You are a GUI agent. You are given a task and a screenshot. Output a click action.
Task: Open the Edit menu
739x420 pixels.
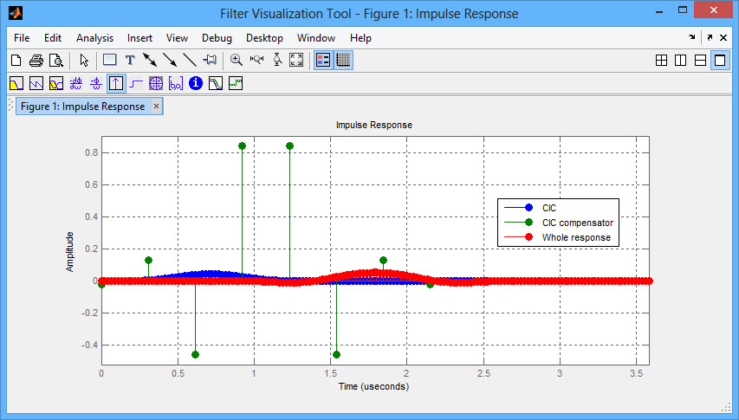pos(53,38)
